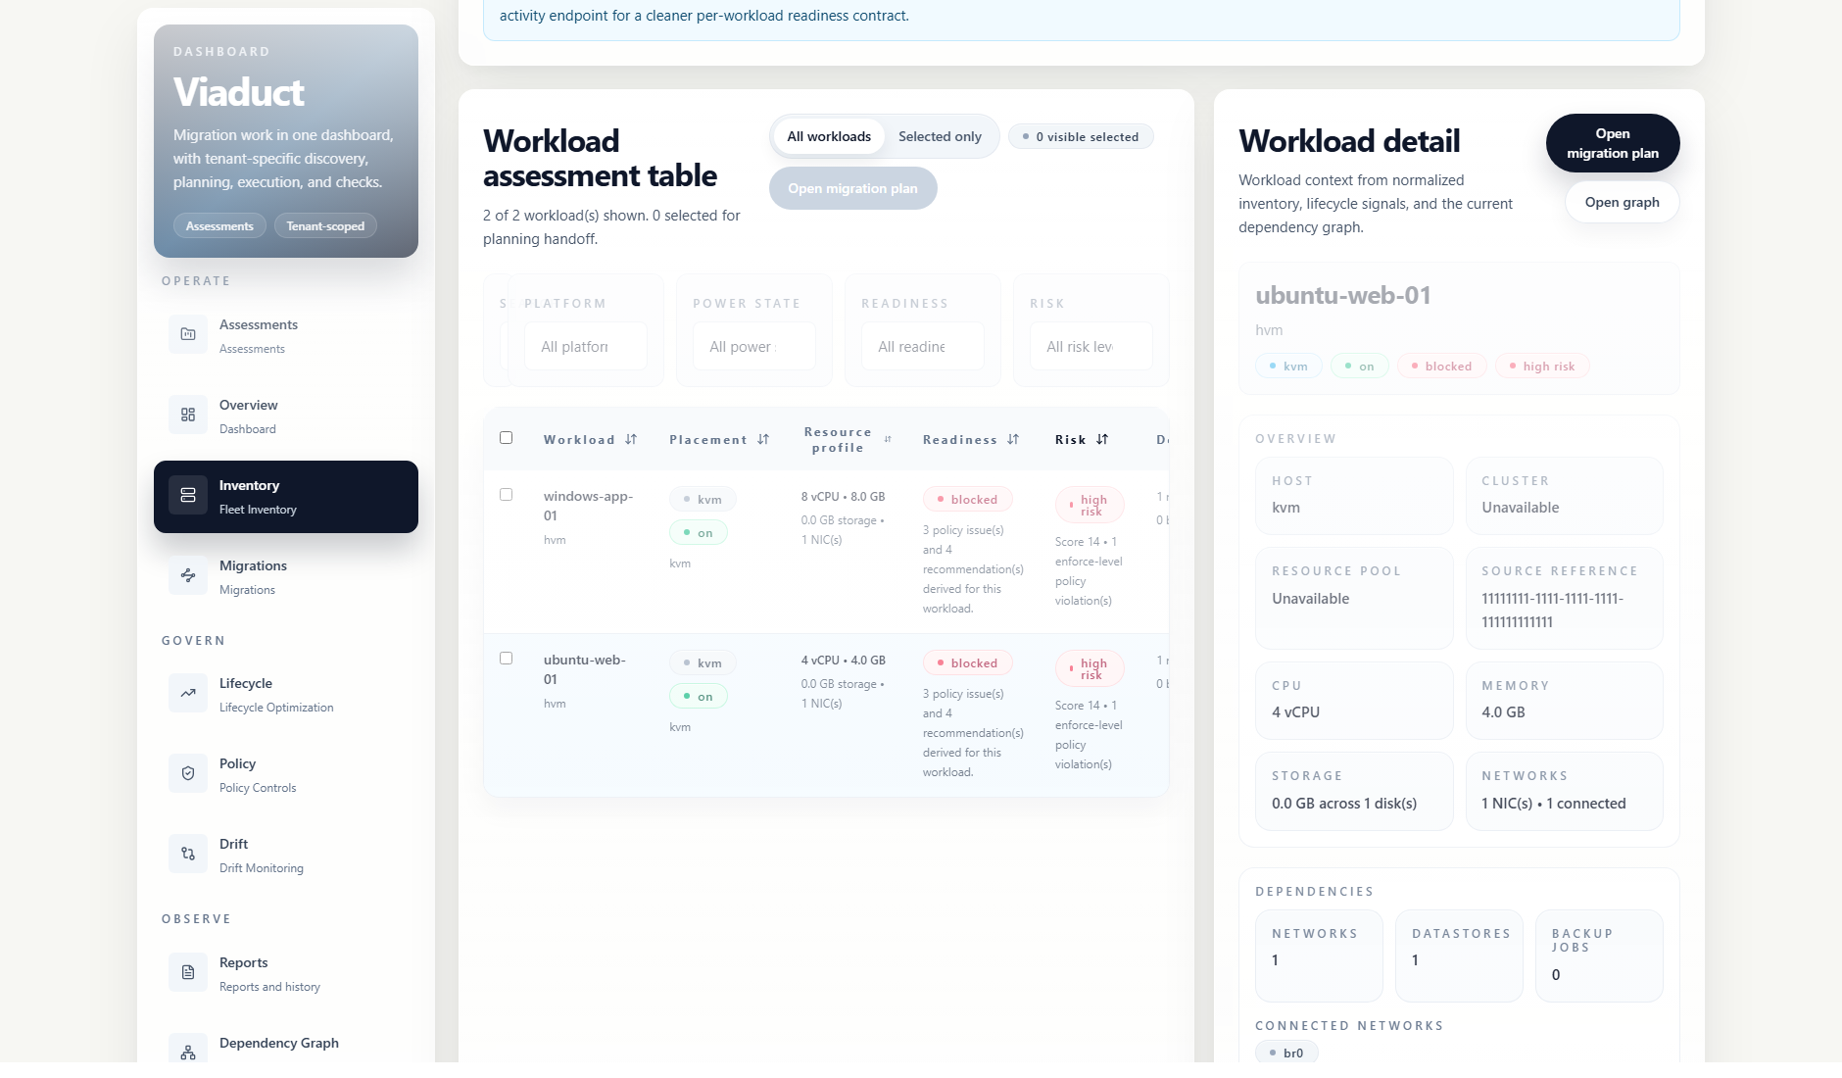
Task: Open the Power state filter dropdown
Action: (754, 346)
